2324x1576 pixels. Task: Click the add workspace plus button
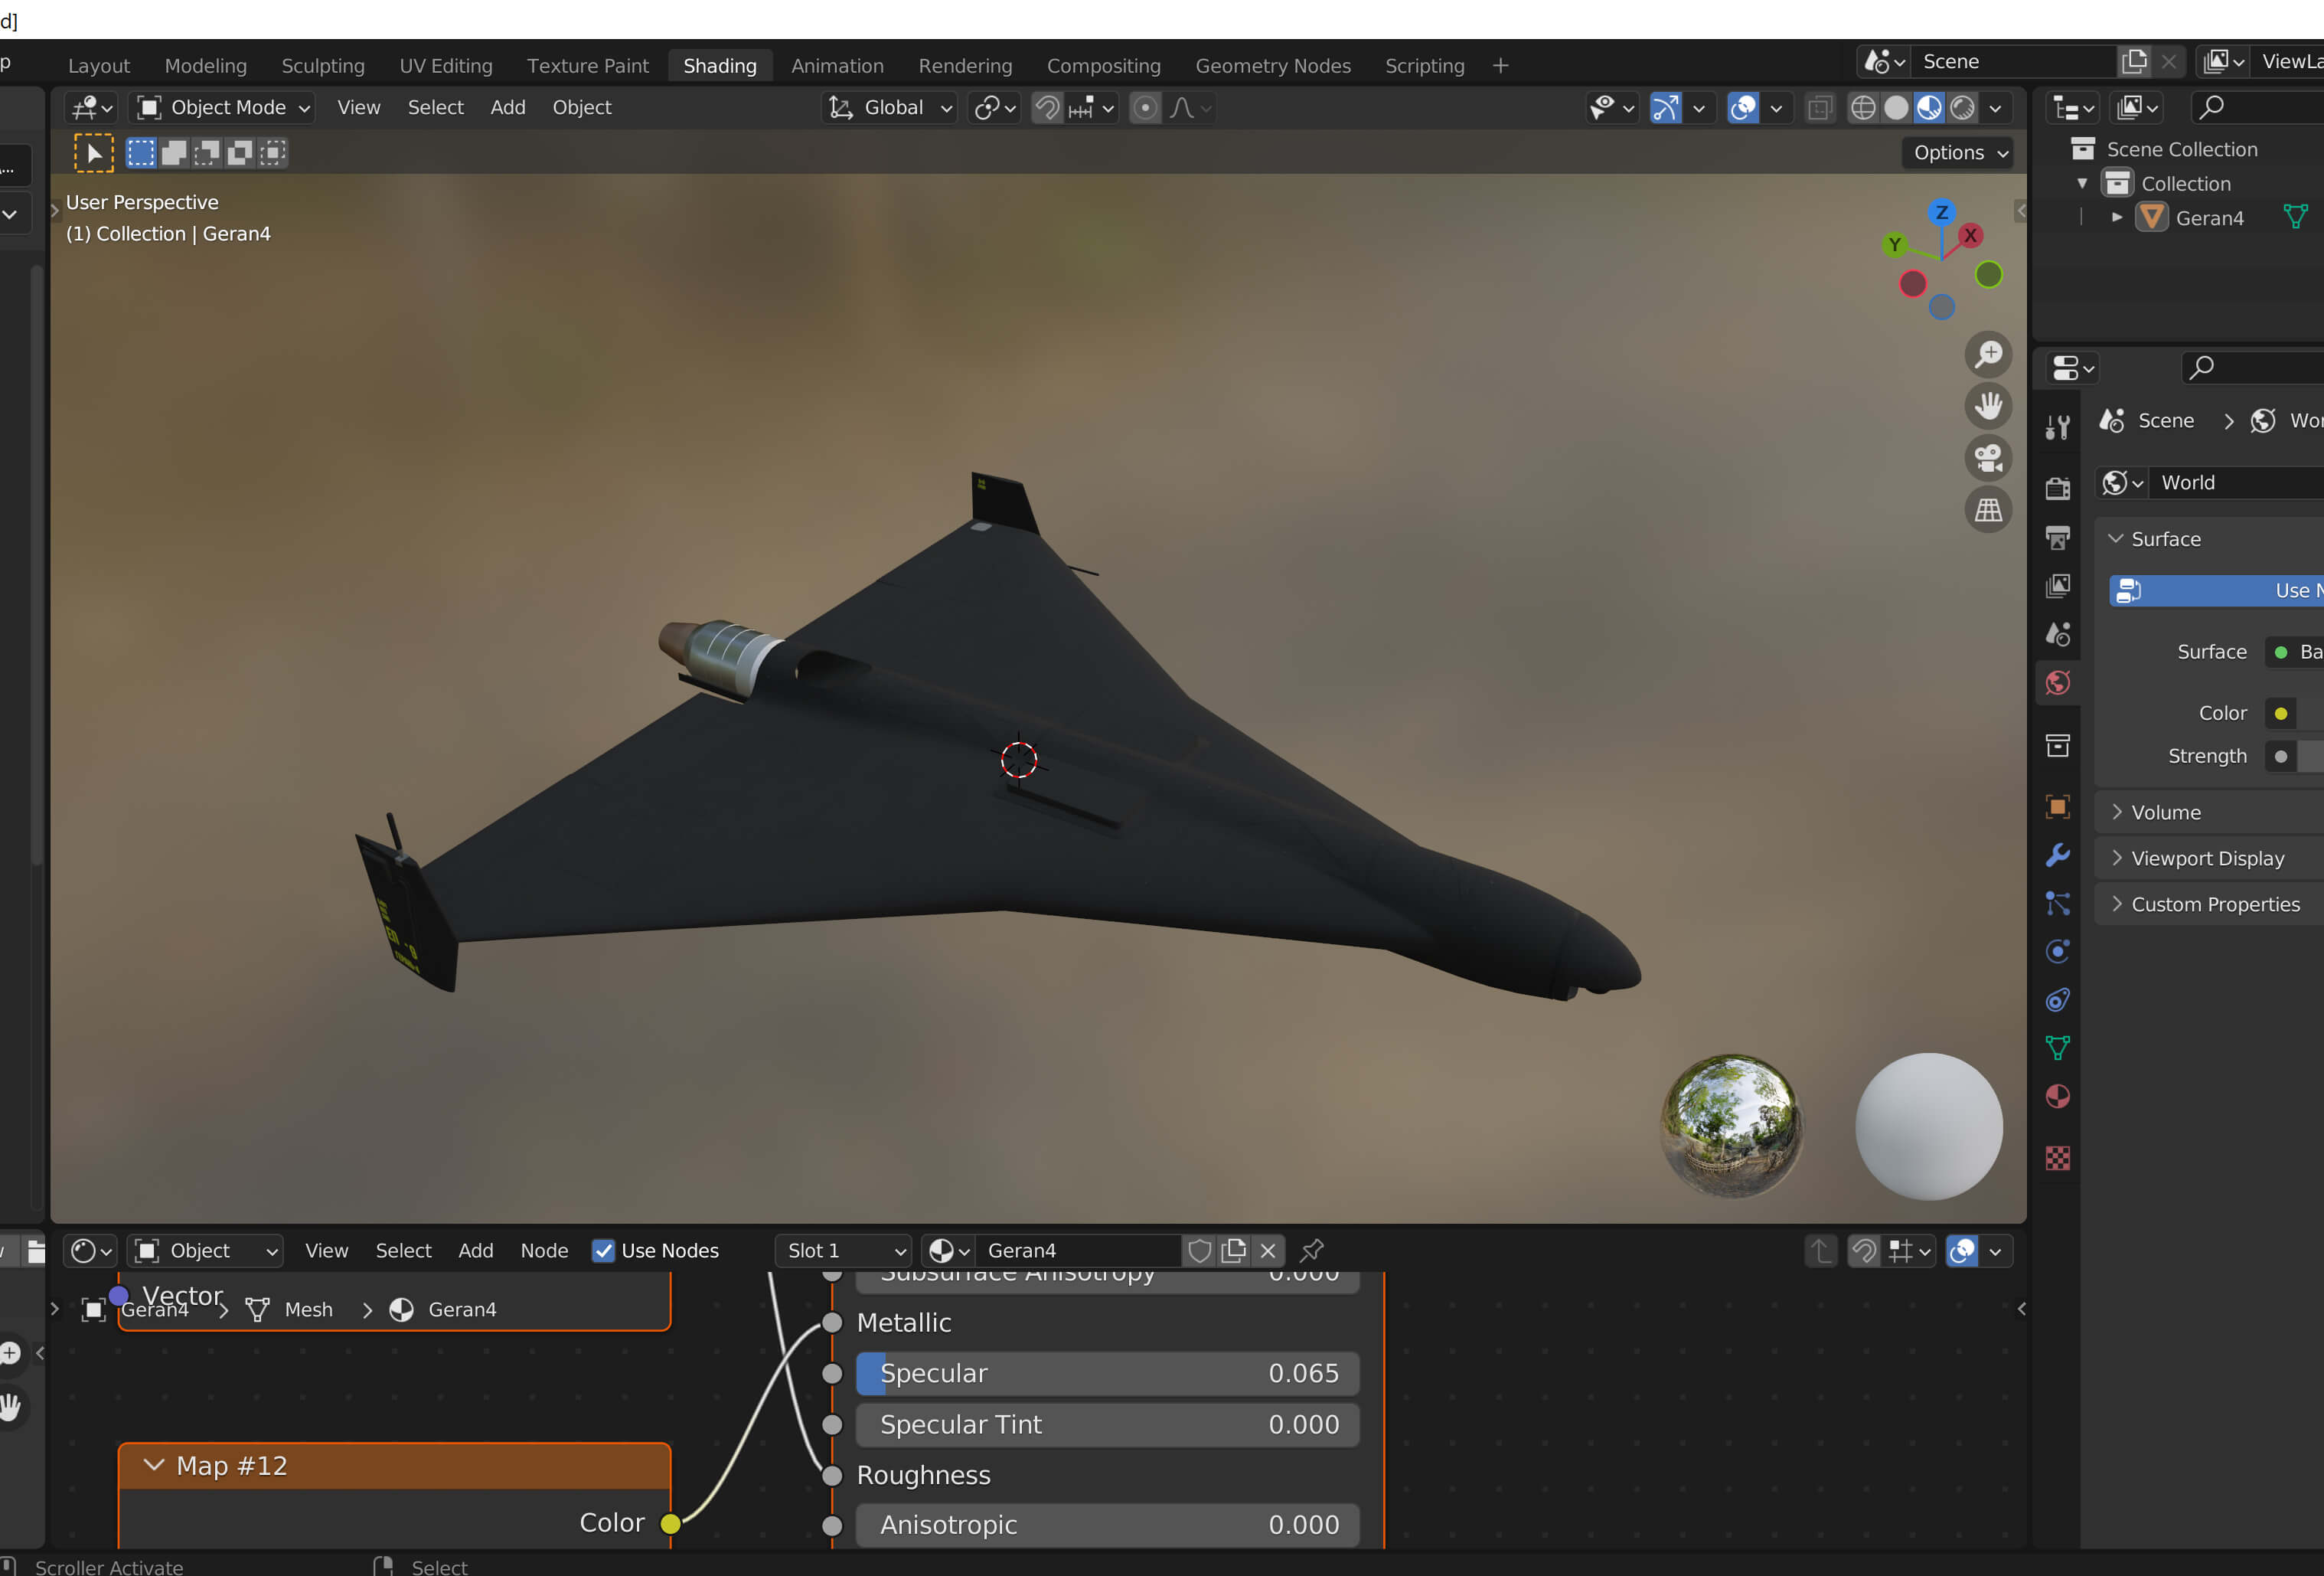tap(1500, 65)
